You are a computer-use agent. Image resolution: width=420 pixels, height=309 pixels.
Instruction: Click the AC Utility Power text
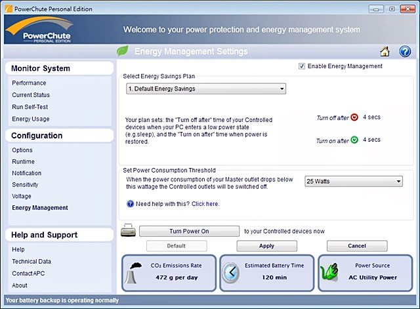pos(373,278)
